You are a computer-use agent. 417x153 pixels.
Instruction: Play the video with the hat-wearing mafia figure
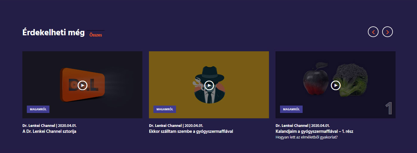point(209,85)
